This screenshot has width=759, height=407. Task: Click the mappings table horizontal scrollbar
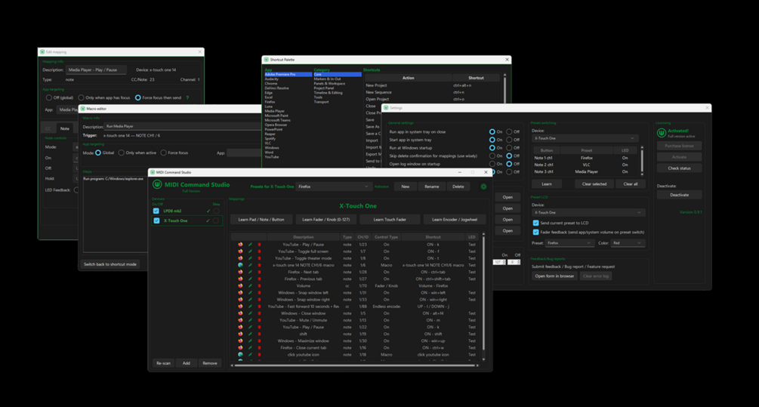click(x=355, y=365)
